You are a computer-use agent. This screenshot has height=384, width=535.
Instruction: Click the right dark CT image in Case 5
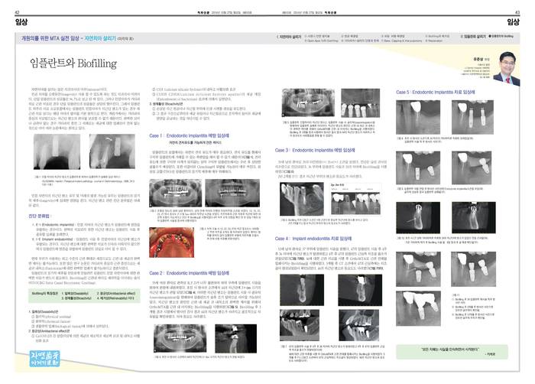click(474, 217)
